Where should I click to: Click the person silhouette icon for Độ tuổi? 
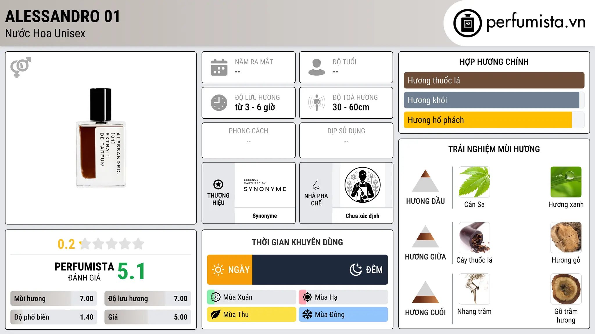pyautogui.click(x=316, y=67)
